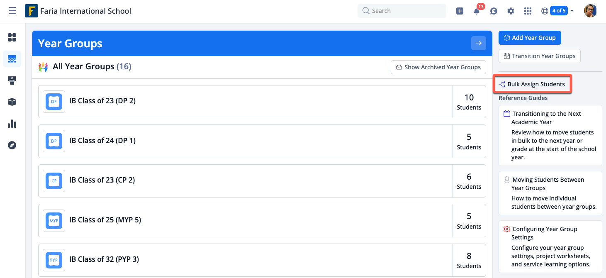Open the hamburger navigation menu

[x=13, y=11]
